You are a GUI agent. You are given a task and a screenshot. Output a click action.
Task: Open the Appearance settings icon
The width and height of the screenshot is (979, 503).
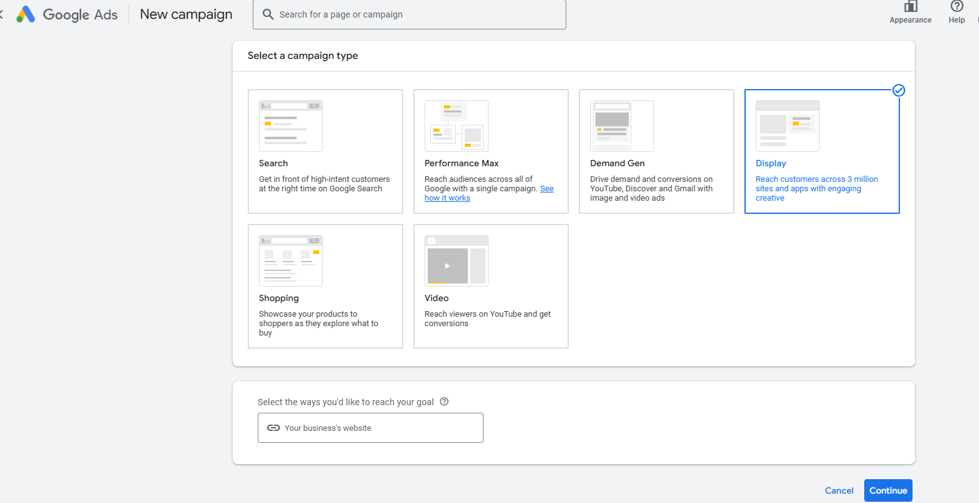(910, 7)
